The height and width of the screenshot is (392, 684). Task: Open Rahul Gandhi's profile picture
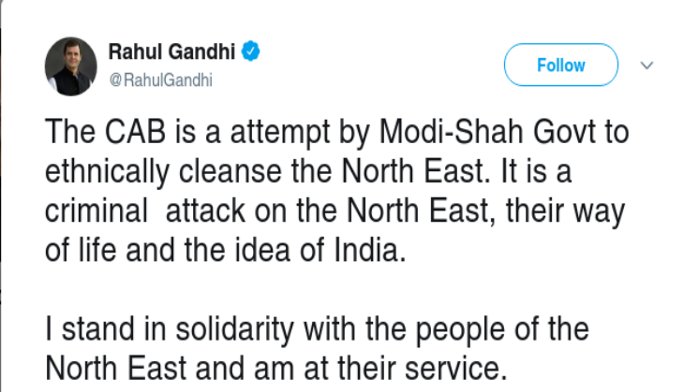70,66
